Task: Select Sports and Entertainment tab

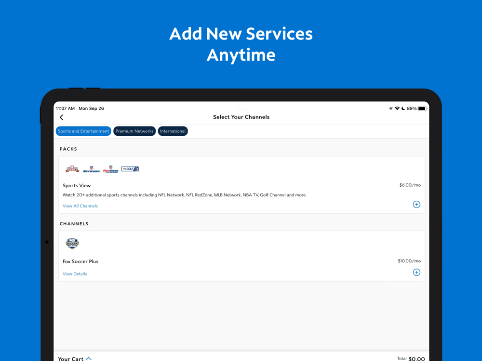Action: point(83,131)
